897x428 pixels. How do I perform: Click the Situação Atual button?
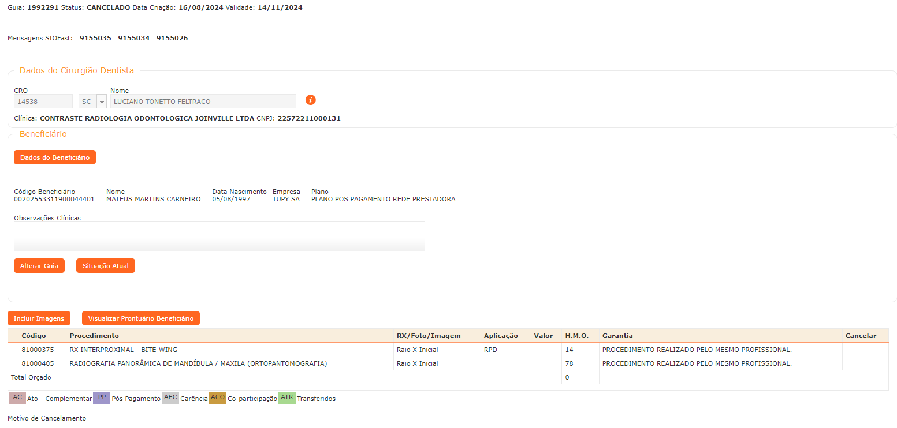click(x=106, y=266)
